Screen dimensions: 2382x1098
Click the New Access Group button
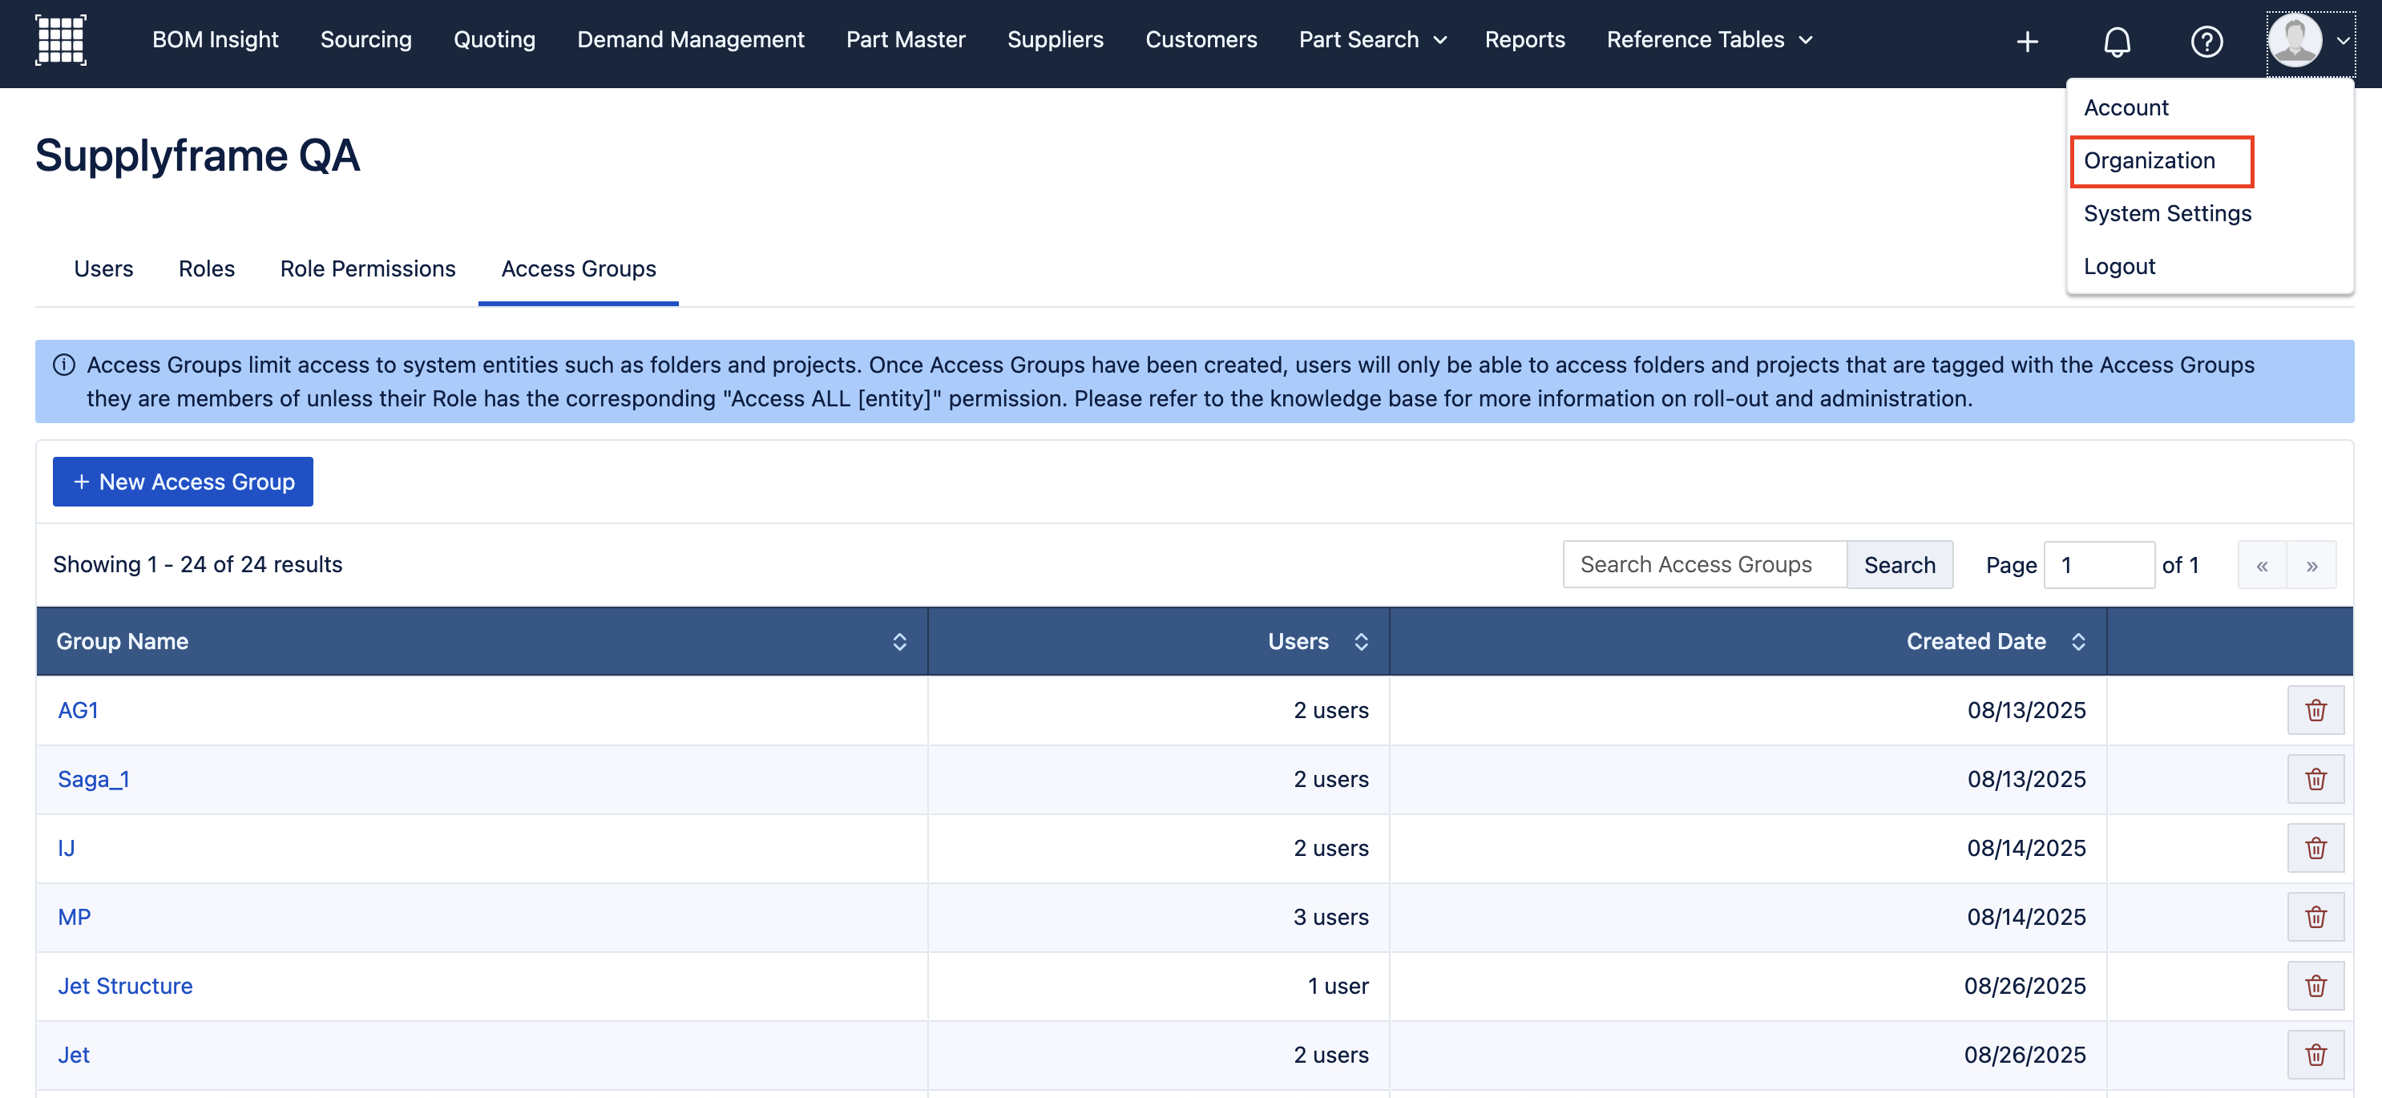[x=182, y=482]
